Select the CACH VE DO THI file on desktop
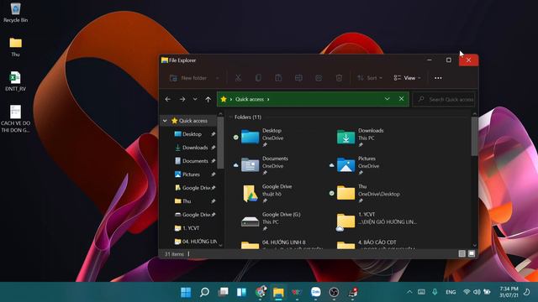This screenshot has height=302, width=538. tap(15, 118)
